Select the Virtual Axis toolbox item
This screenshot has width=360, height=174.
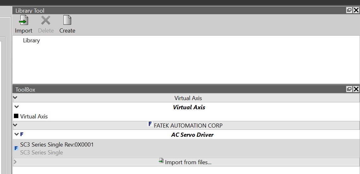34,117
